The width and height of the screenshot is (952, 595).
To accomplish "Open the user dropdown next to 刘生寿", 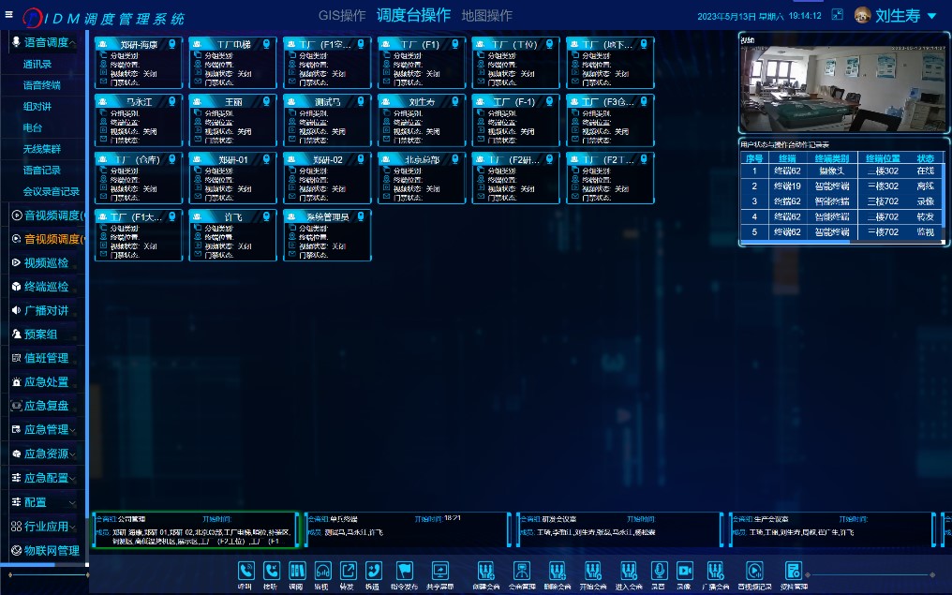I will tap(931, 16).
